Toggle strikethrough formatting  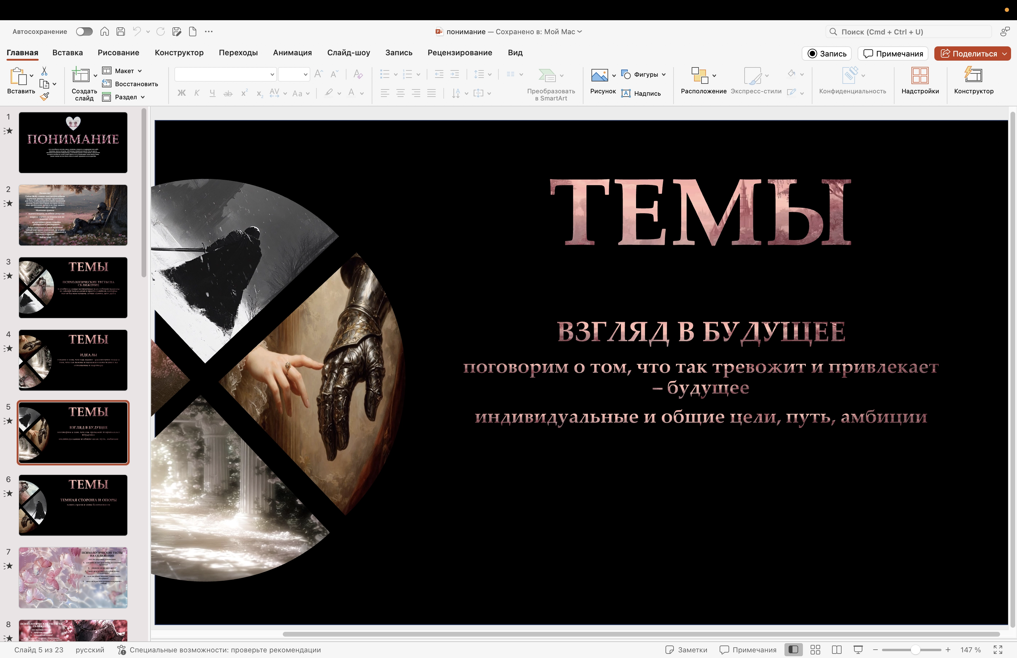228,93
